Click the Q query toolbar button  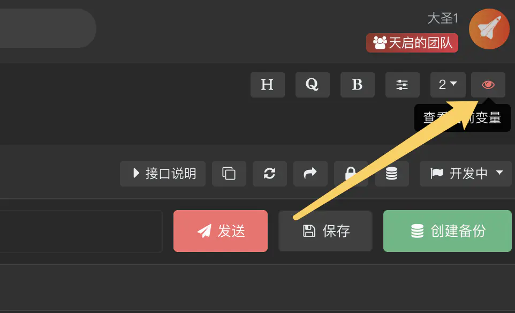click(x=312, y=85)
